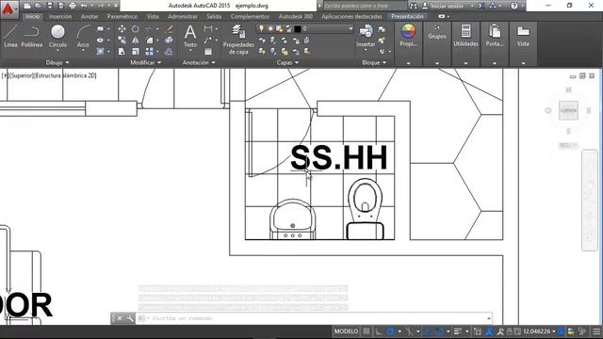Click the Superior viewport view label
Screen dimensions: 603x339
22,75
